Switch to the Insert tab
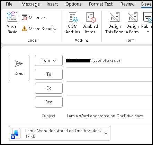Screen dimensions: 153x145 [52, 4]
